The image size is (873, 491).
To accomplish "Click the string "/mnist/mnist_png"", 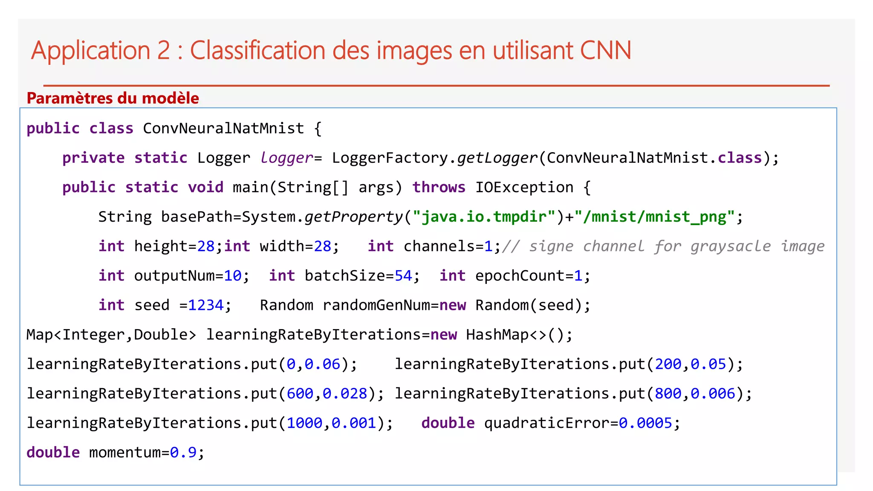I will pyautogui.click(x=655, y=217).
